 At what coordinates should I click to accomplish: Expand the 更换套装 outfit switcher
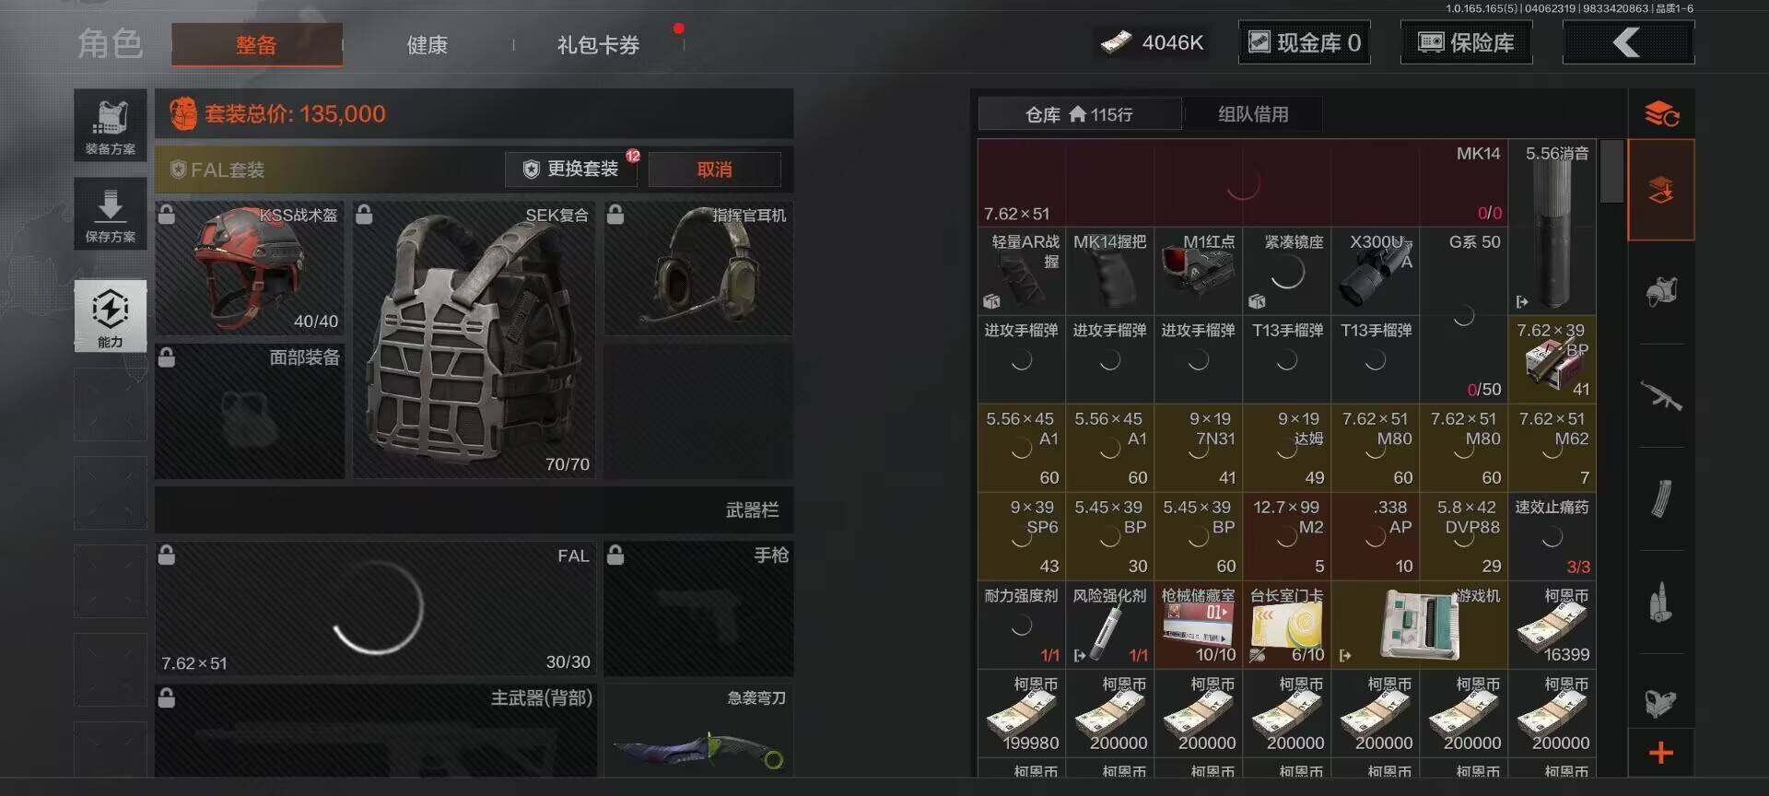click(x=573, y=169)
